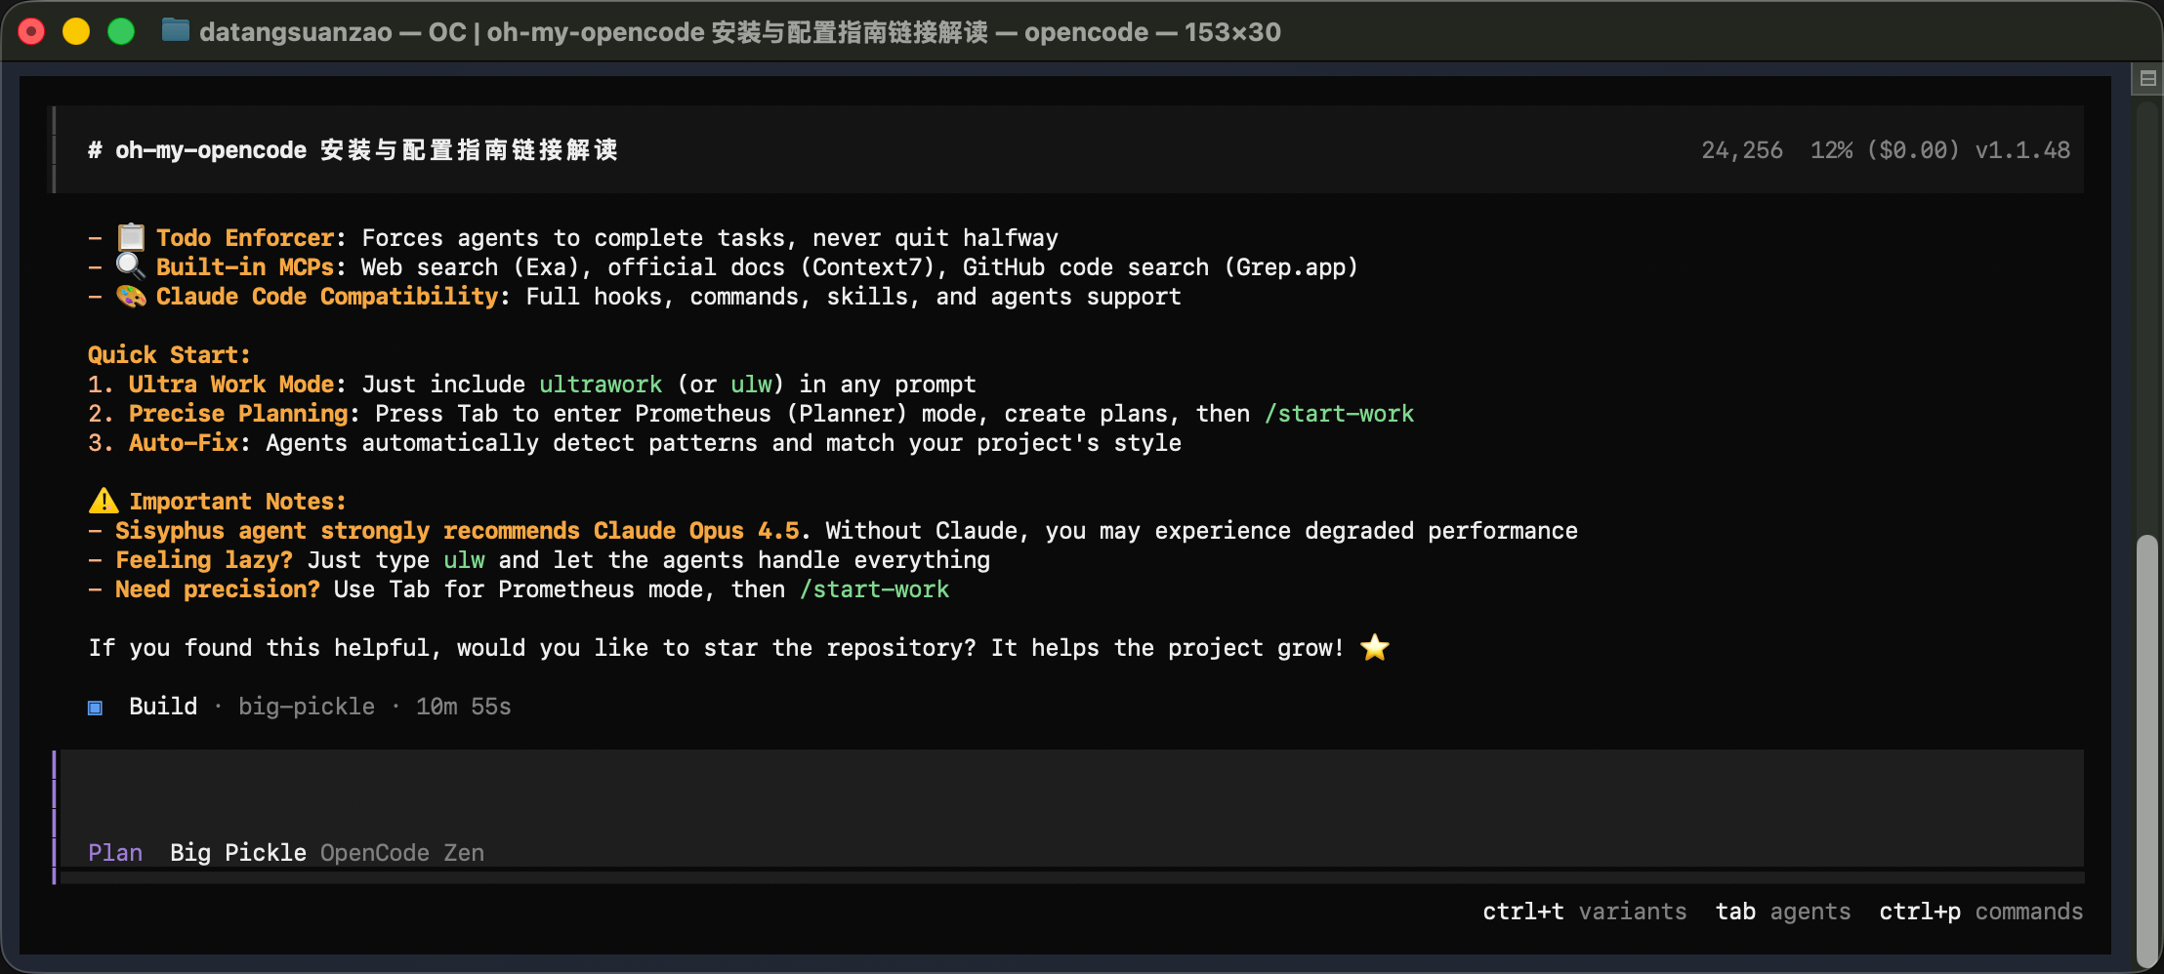Image resolution: width=2164 pixels, height=974 pixels.
Task: Click the Big Pickle model name
Action: pos(238,853)
